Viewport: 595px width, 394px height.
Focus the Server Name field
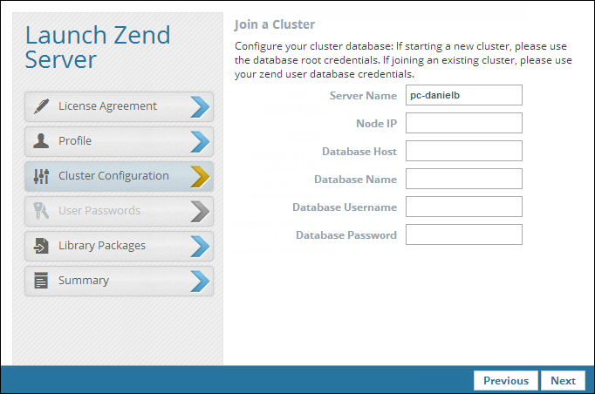pyautogui.click(x=463, y=95)
